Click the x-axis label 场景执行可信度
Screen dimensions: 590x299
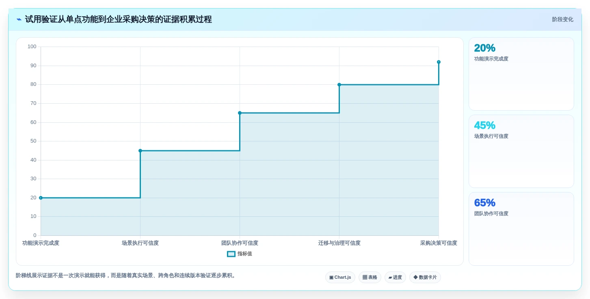(x=140, y=243)
